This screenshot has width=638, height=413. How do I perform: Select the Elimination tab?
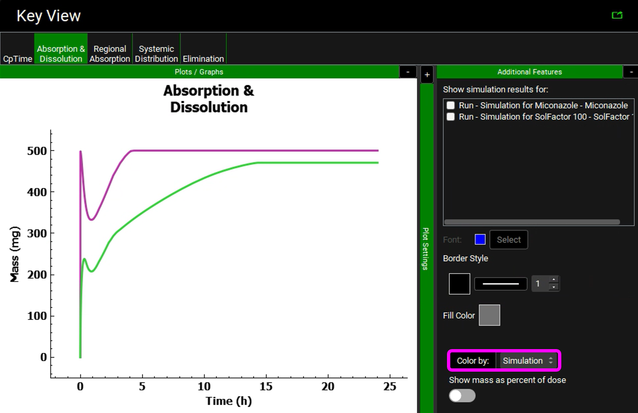coord(203,59)
